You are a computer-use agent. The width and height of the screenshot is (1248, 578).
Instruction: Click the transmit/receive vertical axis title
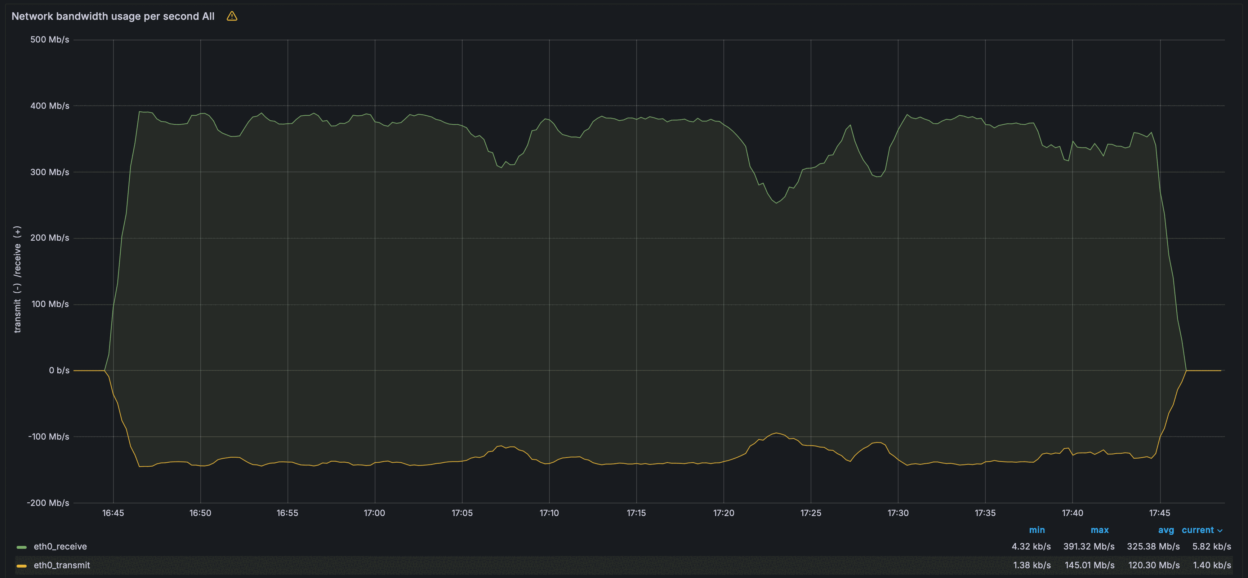17,279
